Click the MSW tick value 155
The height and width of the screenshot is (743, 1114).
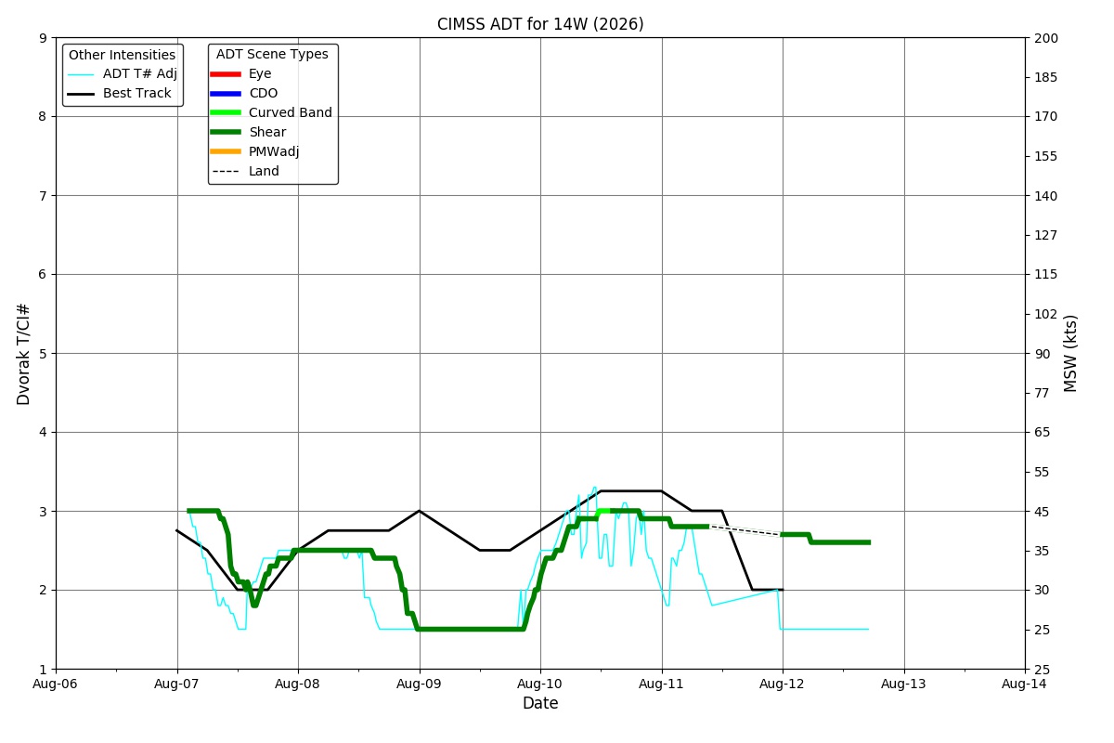[x=1046, y=156]
